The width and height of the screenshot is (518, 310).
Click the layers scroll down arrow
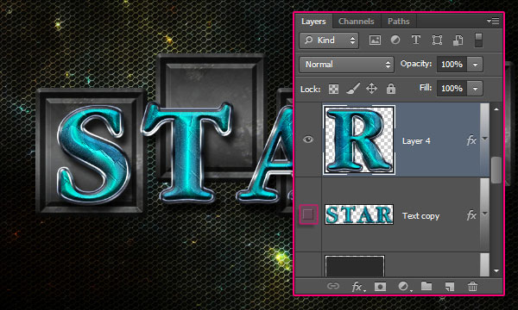[x=496, y=270]
